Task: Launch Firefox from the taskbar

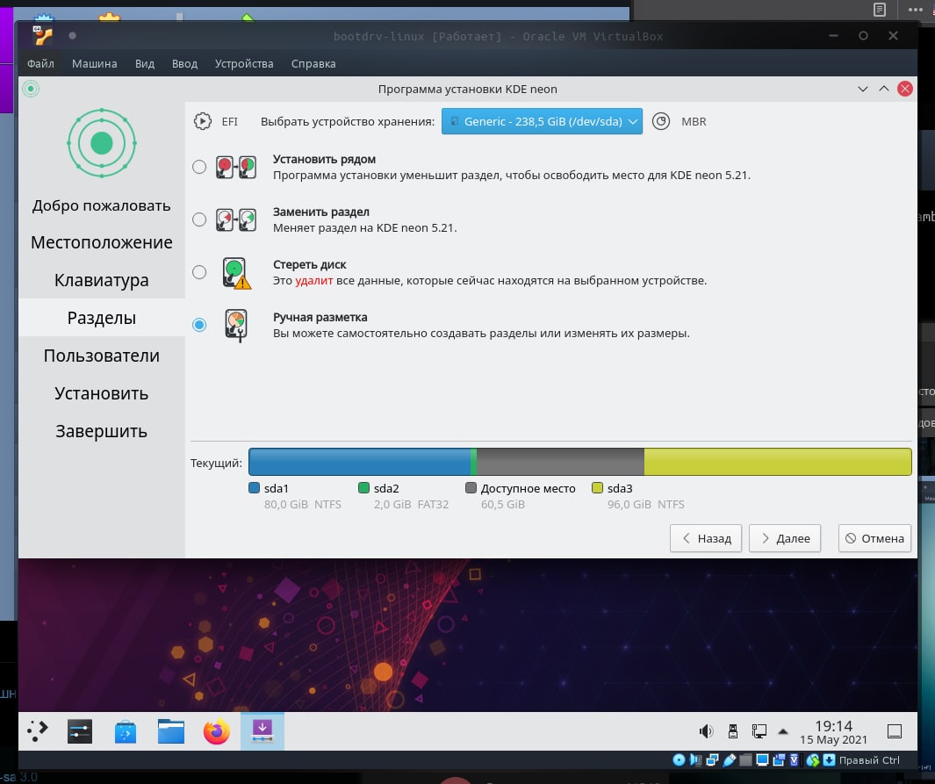Action: 217,731
